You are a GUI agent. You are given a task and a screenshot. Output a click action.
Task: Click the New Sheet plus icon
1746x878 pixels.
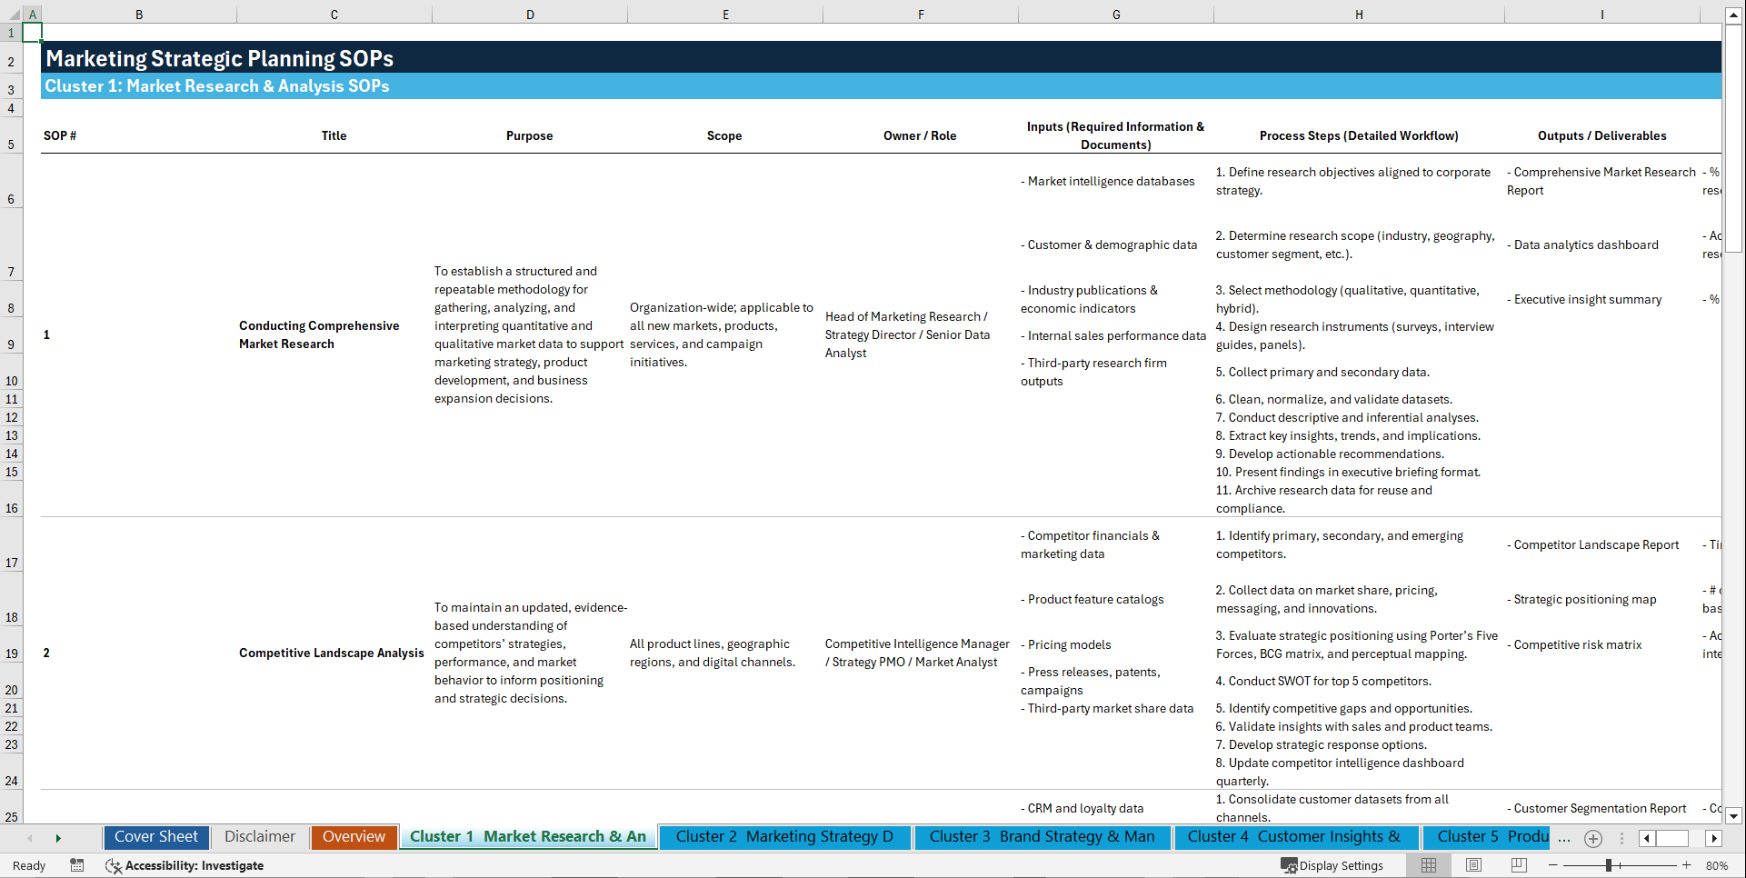click(x=1592, y=839)
